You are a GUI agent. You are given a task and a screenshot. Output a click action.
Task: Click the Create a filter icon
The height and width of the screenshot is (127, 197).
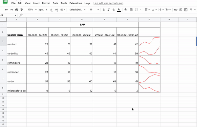pyautogui.click(x=191, y=10)
